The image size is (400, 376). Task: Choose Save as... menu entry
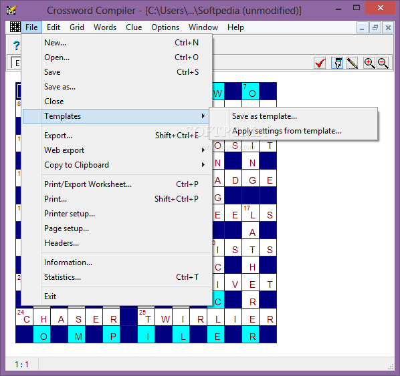tap(117, 87)
